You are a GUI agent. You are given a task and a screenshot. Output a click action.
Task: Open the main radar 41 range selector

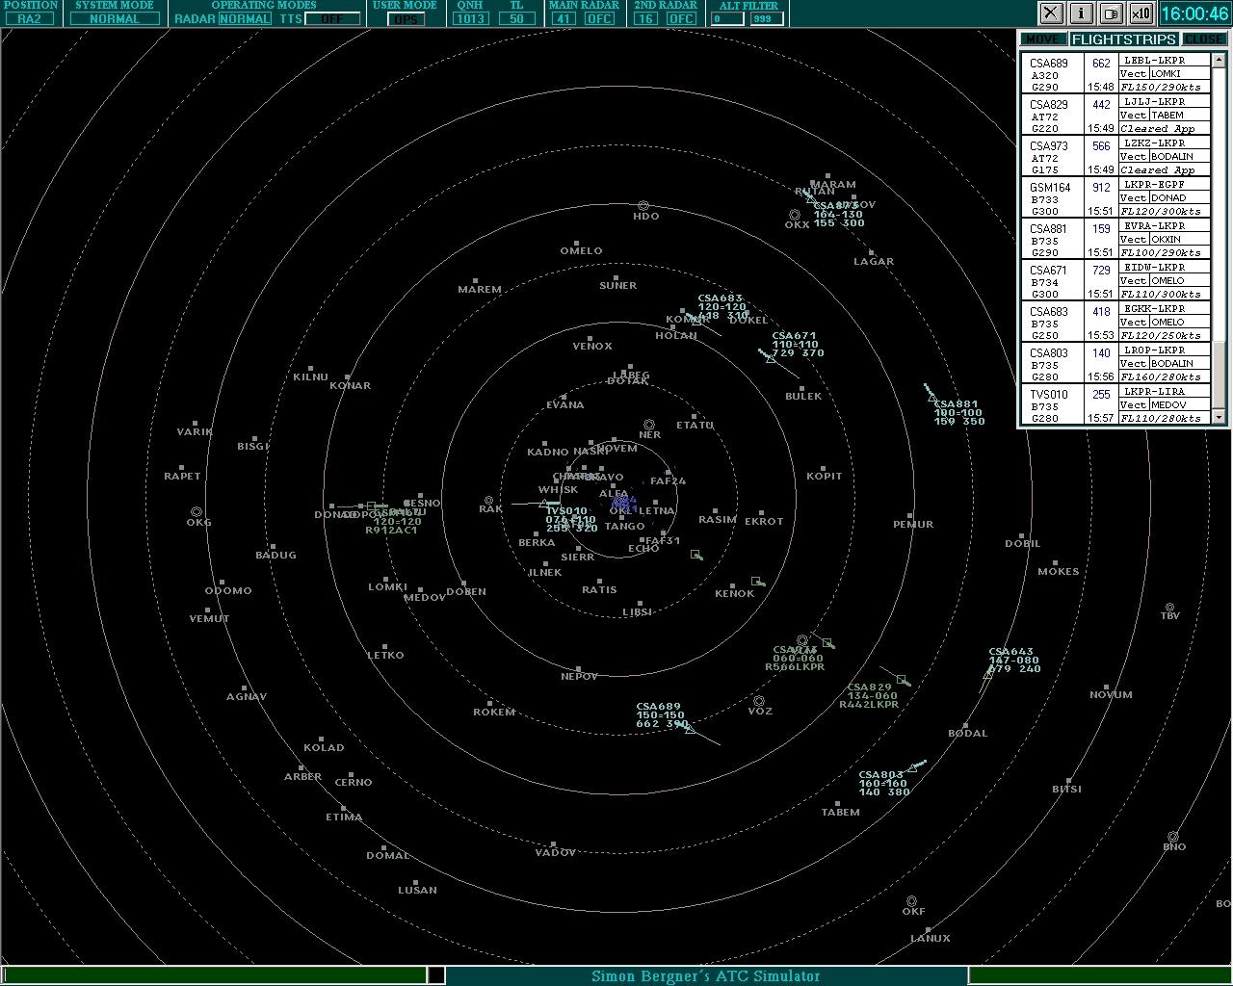pyautogui.click(x=564, y=19)
